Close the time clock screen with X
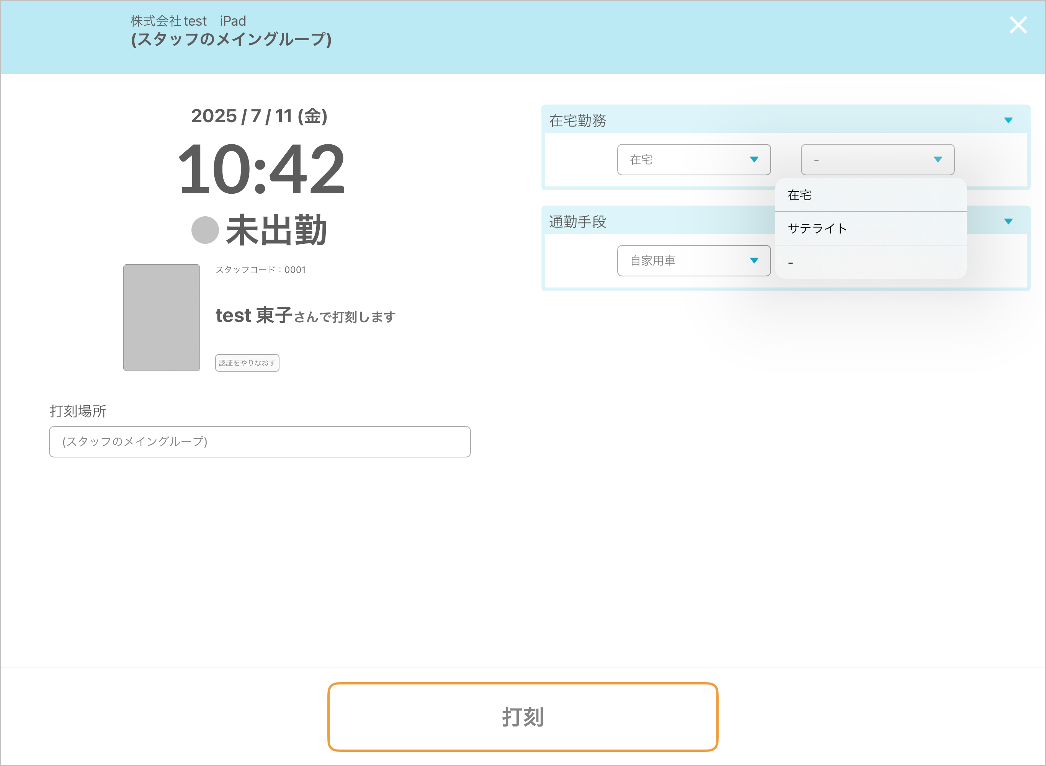 pos(1018,25)
